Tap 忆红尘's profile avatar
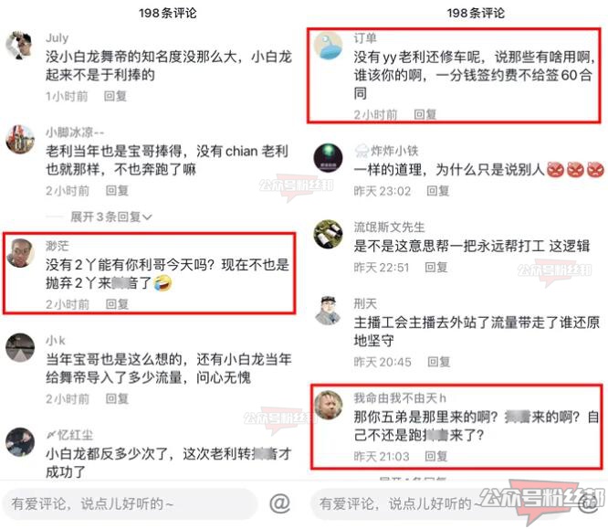This screenshot has height=529, width=608. tap(20, 442)
